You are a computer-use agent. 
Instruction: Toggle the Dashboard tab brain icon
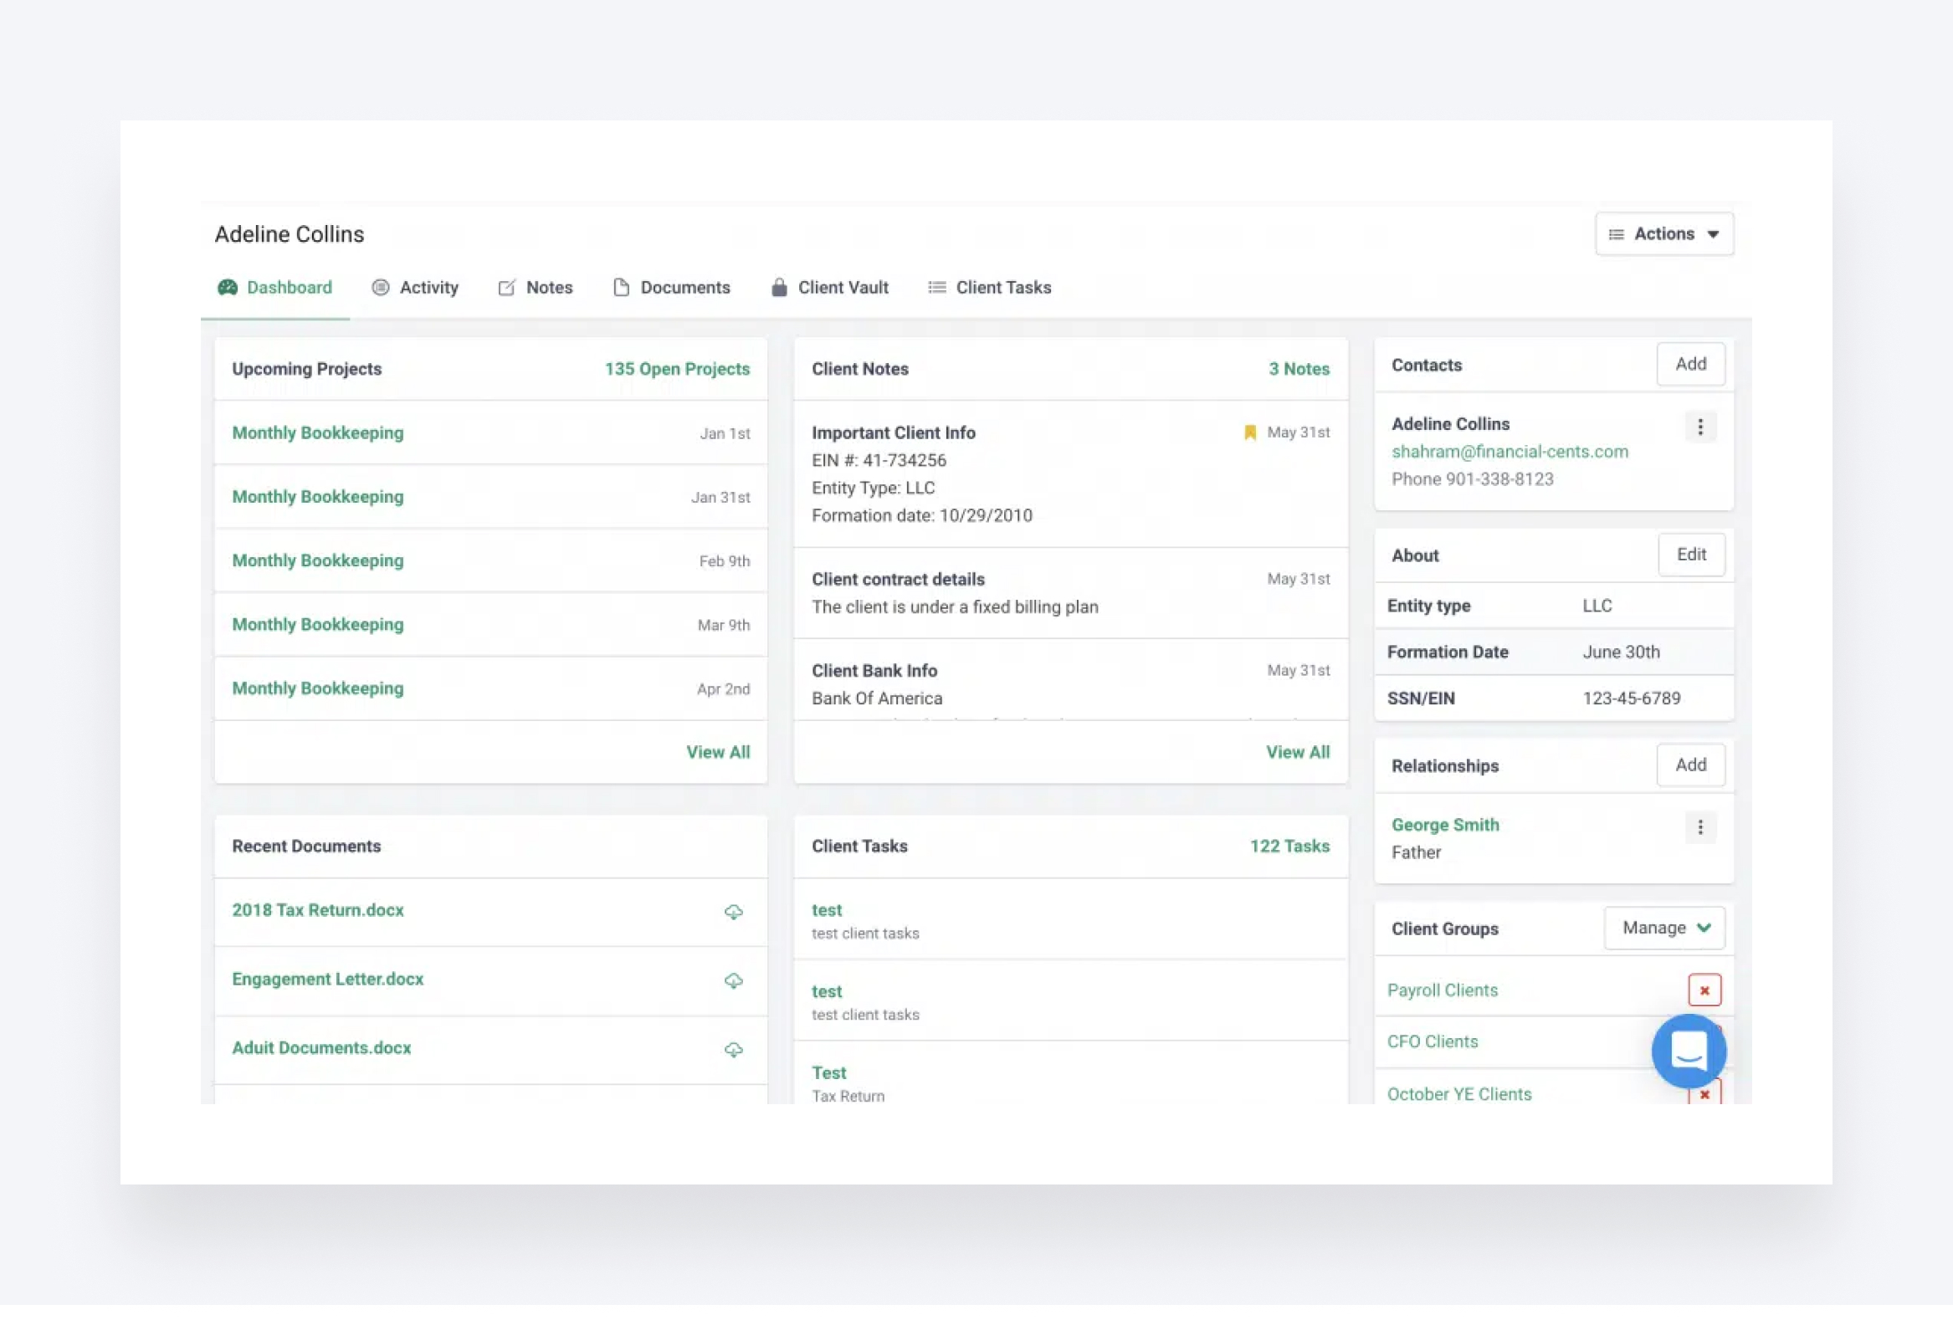click(227, 287)
